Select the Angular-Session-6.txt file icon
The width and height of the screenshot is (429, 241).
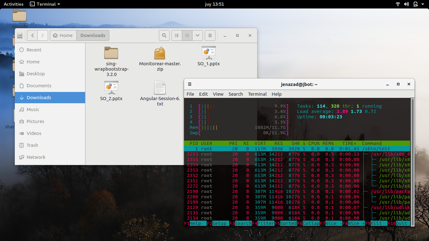point(160,88)
